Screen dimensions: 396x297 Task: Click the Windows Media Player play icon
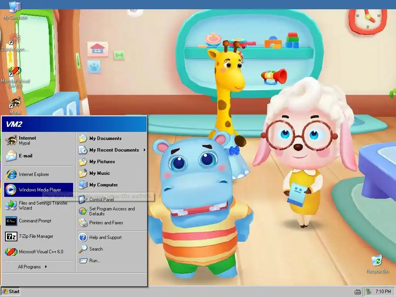[11, 189]
